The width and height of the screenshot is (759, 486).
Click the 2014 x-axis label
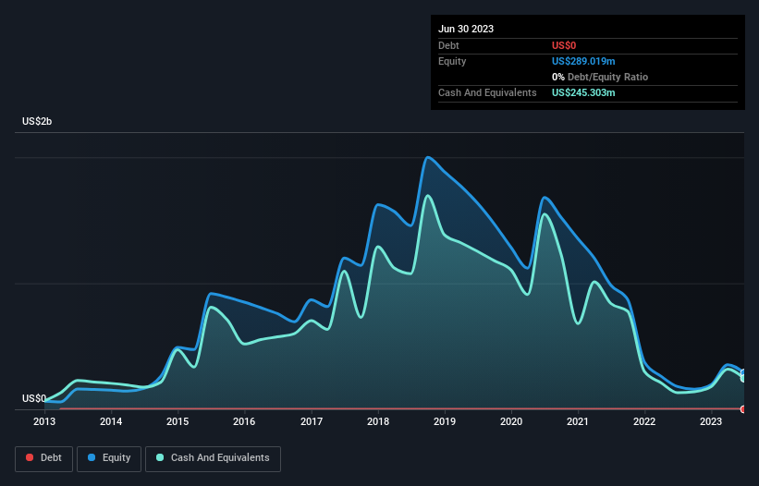[111, 421]
